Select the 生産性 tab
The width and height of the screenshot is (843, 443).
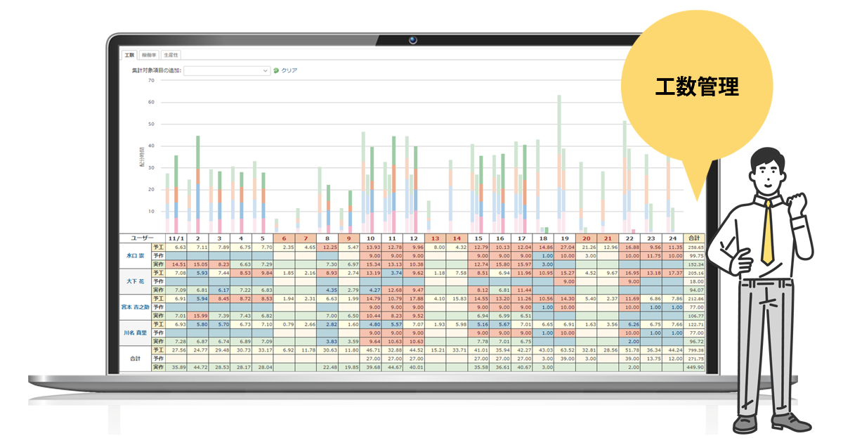pos(171,54)
